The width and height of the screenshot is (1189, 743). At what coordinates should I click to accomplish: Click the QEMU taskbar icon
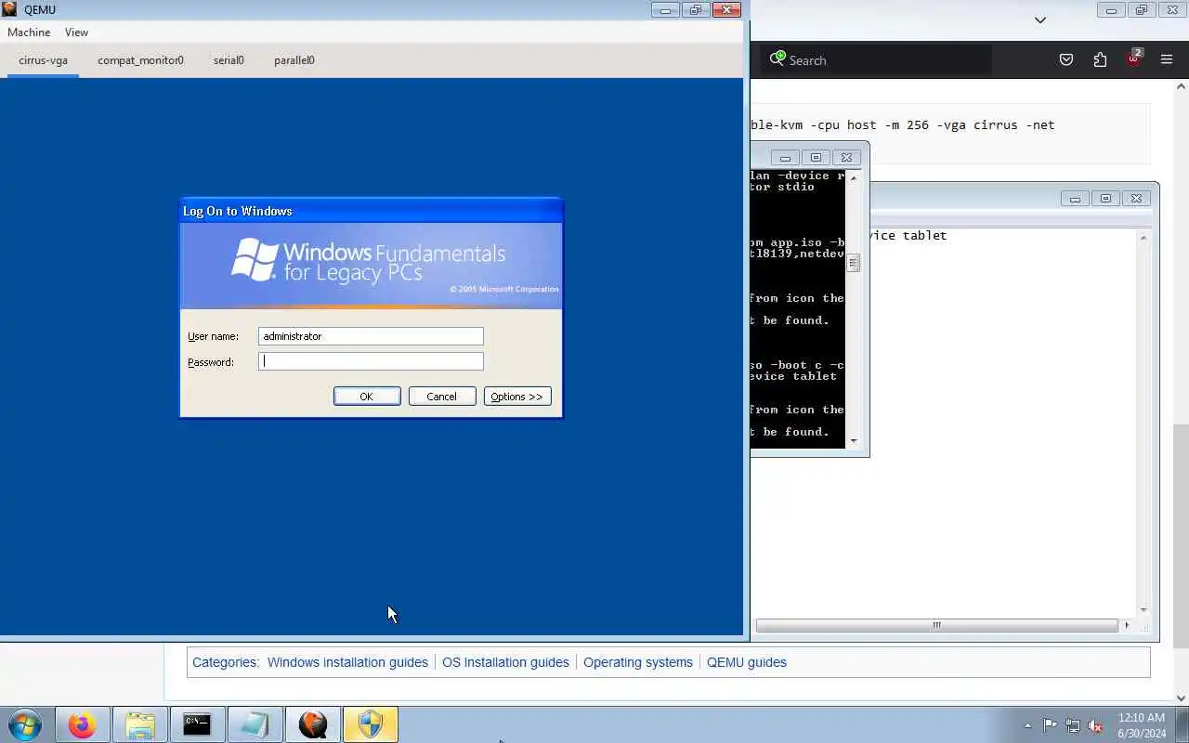pos(312,724)
